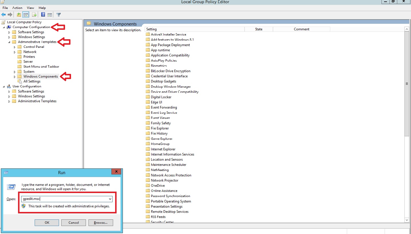Open Help using the blue question mark icon
411x234 pixels.
(x=43, y=15)
